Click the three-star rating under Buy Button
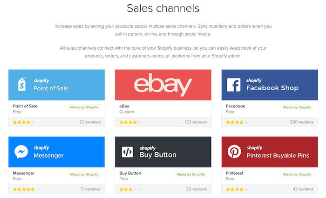Screen dimensions: 326x198 (x=130, y=189)
